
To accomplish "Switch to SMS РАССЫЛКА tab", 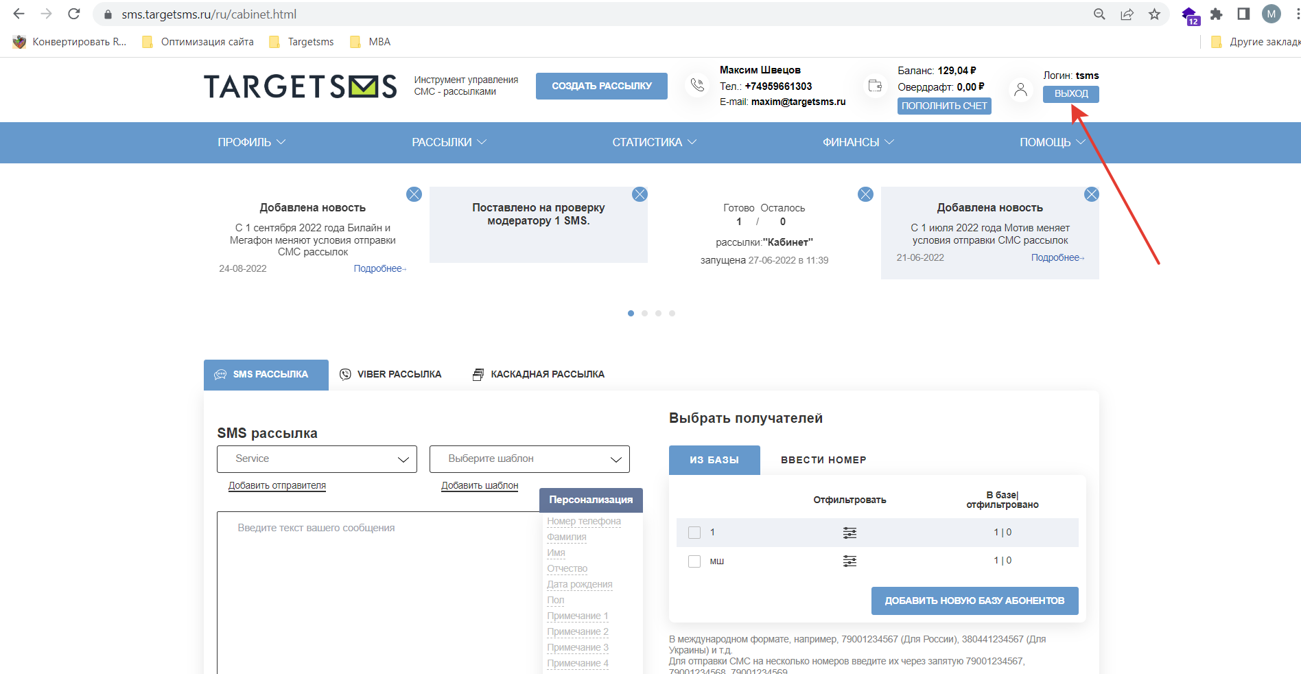I will point(266,375).
